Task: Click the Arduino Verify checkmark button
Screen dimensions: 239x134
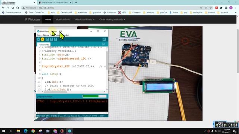Action: (38, 39)
